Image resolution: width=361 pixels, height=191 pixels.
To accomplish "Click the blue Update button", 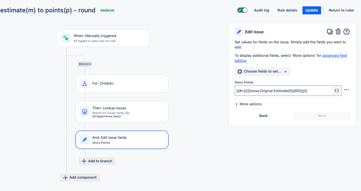I will click(311, 10).
